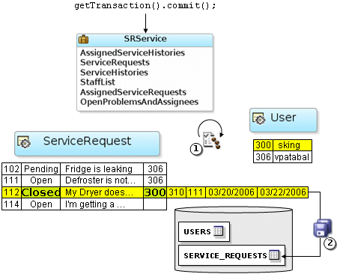Click the SERVICE_REQUESTS database table box
This screenshot has width=337, height=274.
[x=231, y=255]
